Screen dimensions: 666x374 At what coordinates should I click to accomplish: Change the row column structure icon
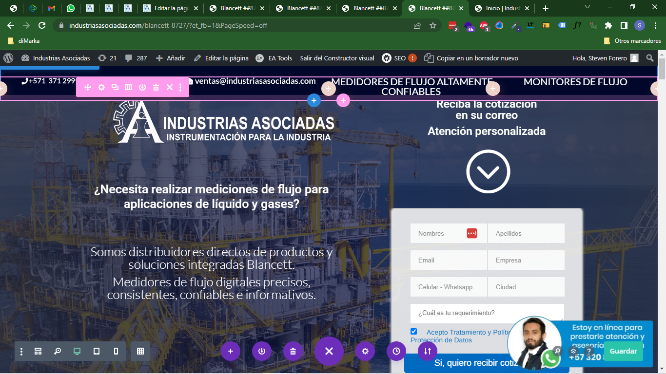(x=129, y=87)
